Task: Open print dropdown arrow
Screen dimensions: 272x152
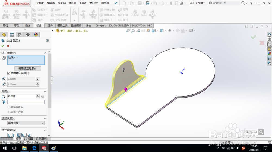Action: click(151, 3)
